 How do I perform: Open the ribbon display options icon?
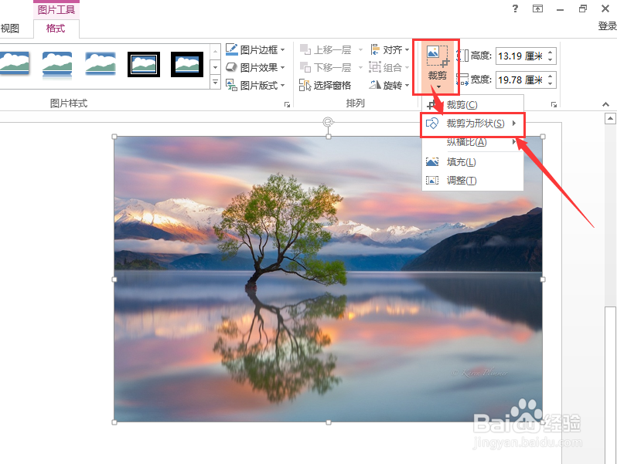[537, 8]
